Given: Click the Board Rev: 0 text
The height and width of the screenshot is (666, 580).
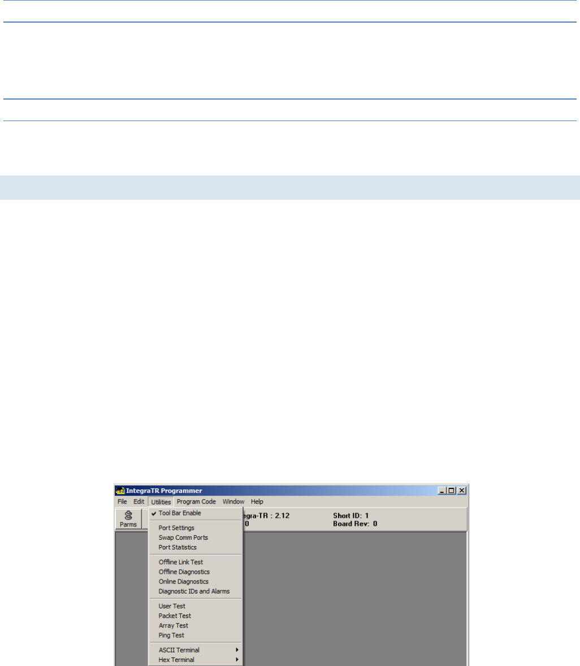Looking at the screenshot, I should point(355,524).
